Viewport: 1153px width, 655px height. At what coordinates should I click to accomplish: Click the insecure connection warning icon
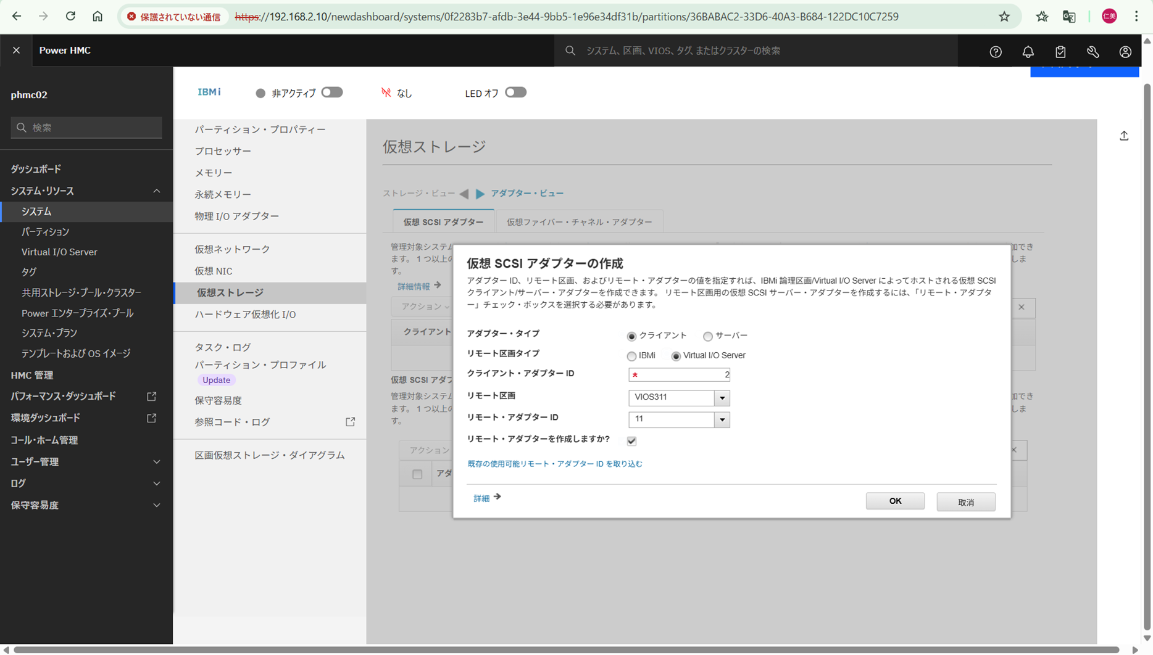click(x=131, y=17)
